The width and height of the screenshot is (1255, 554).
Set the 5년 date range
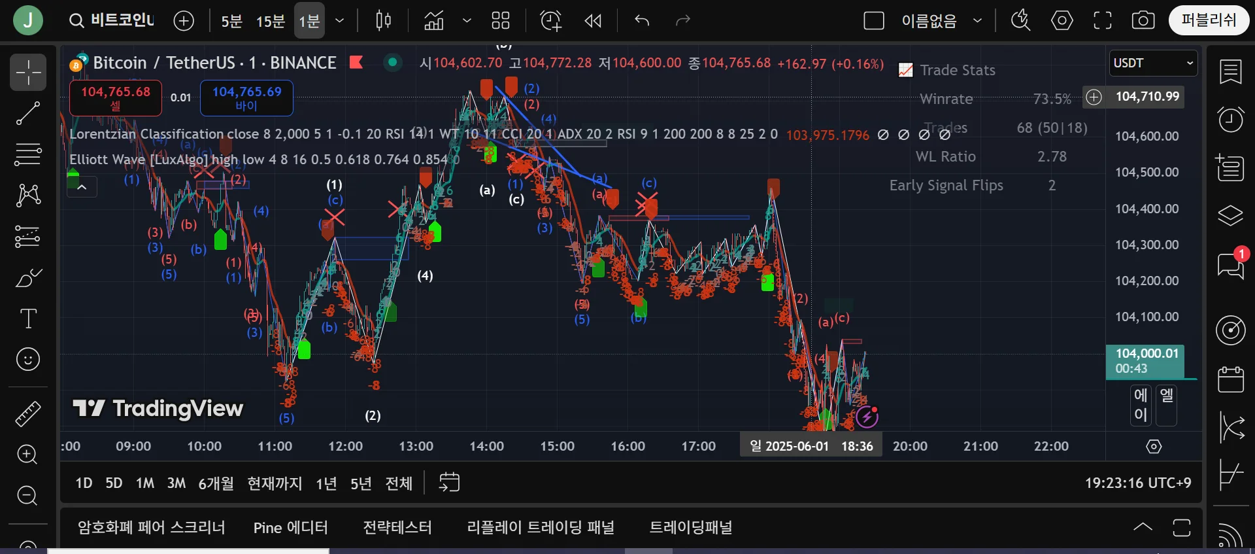point(361,483)
